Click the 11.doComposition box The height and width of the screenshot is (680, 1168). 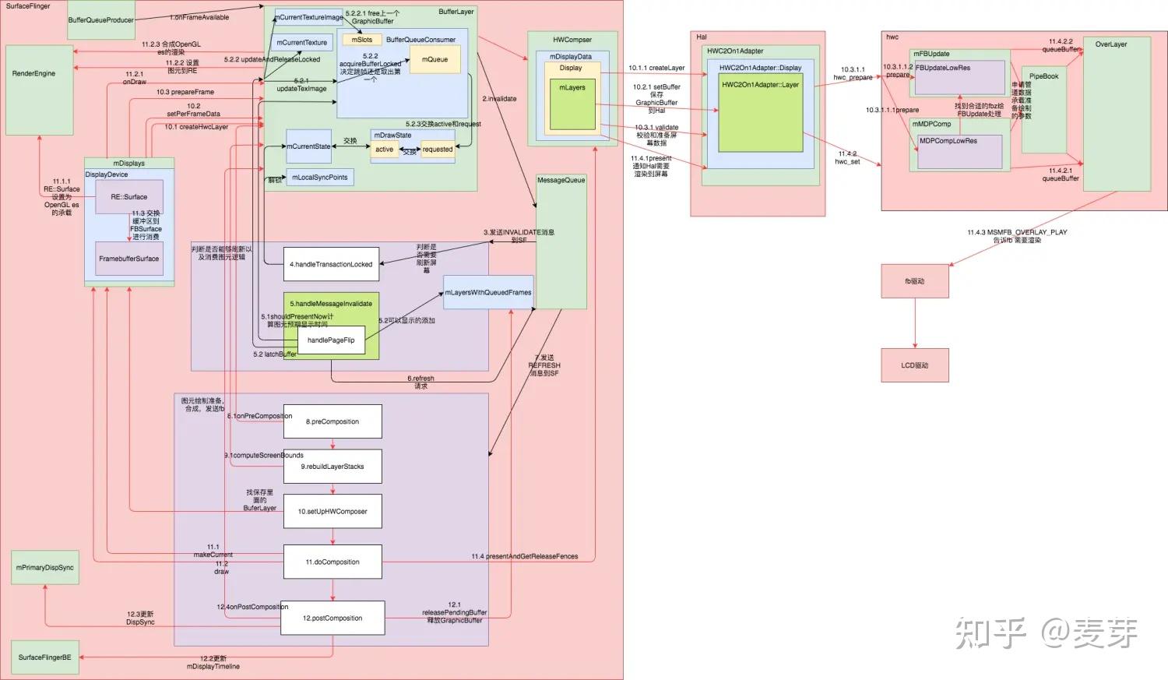pos(332,562)
